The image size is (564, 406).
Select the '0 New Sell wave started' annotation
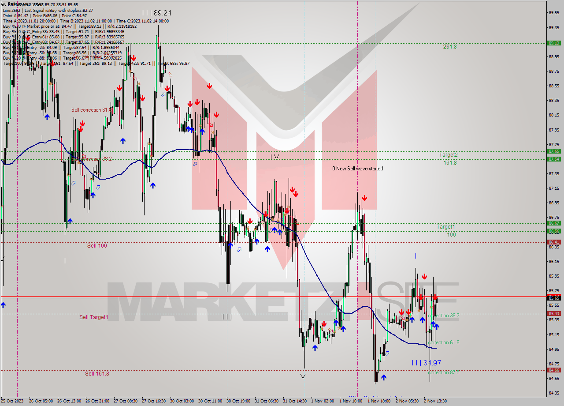[358, 169]
